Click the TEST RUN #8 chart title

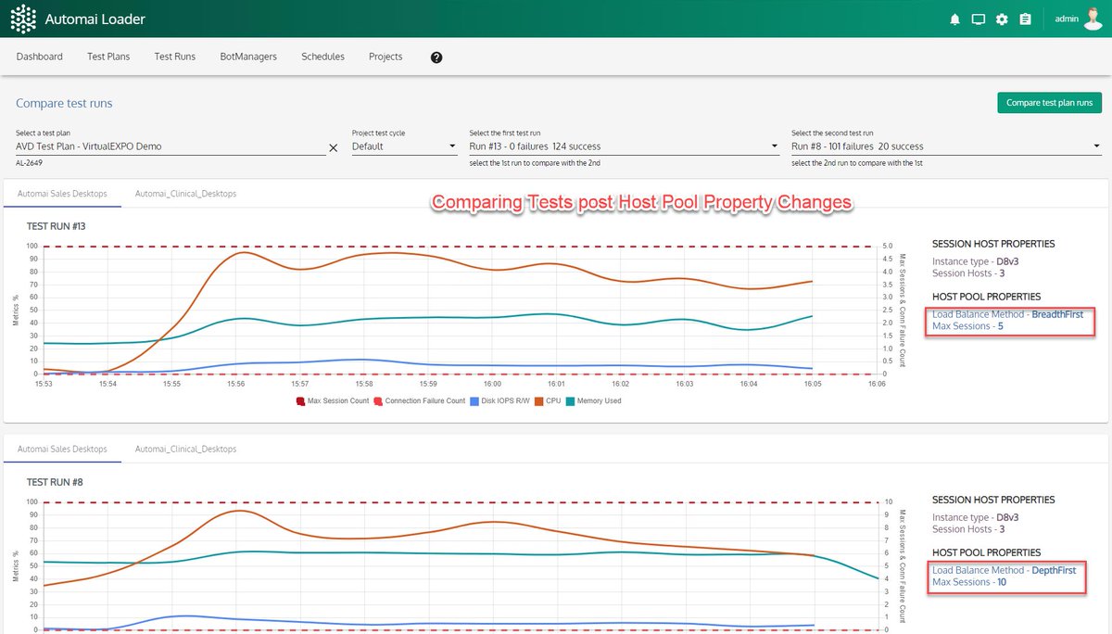tap(54, 482)
